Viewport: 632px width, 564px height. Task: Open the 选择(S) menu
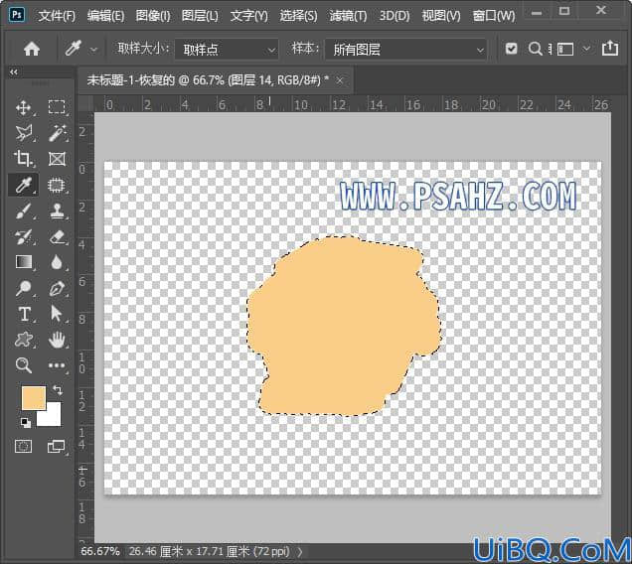click(298, 16)
